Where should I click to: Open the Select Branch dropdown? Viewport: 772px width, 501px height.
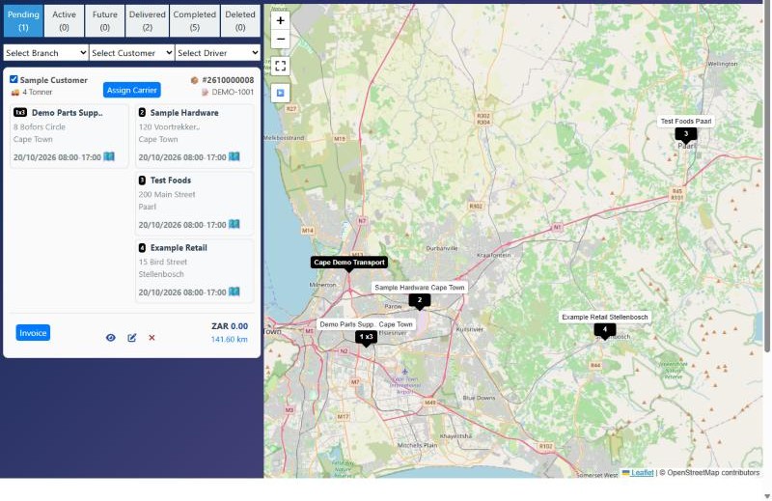[x=45, y=53]
